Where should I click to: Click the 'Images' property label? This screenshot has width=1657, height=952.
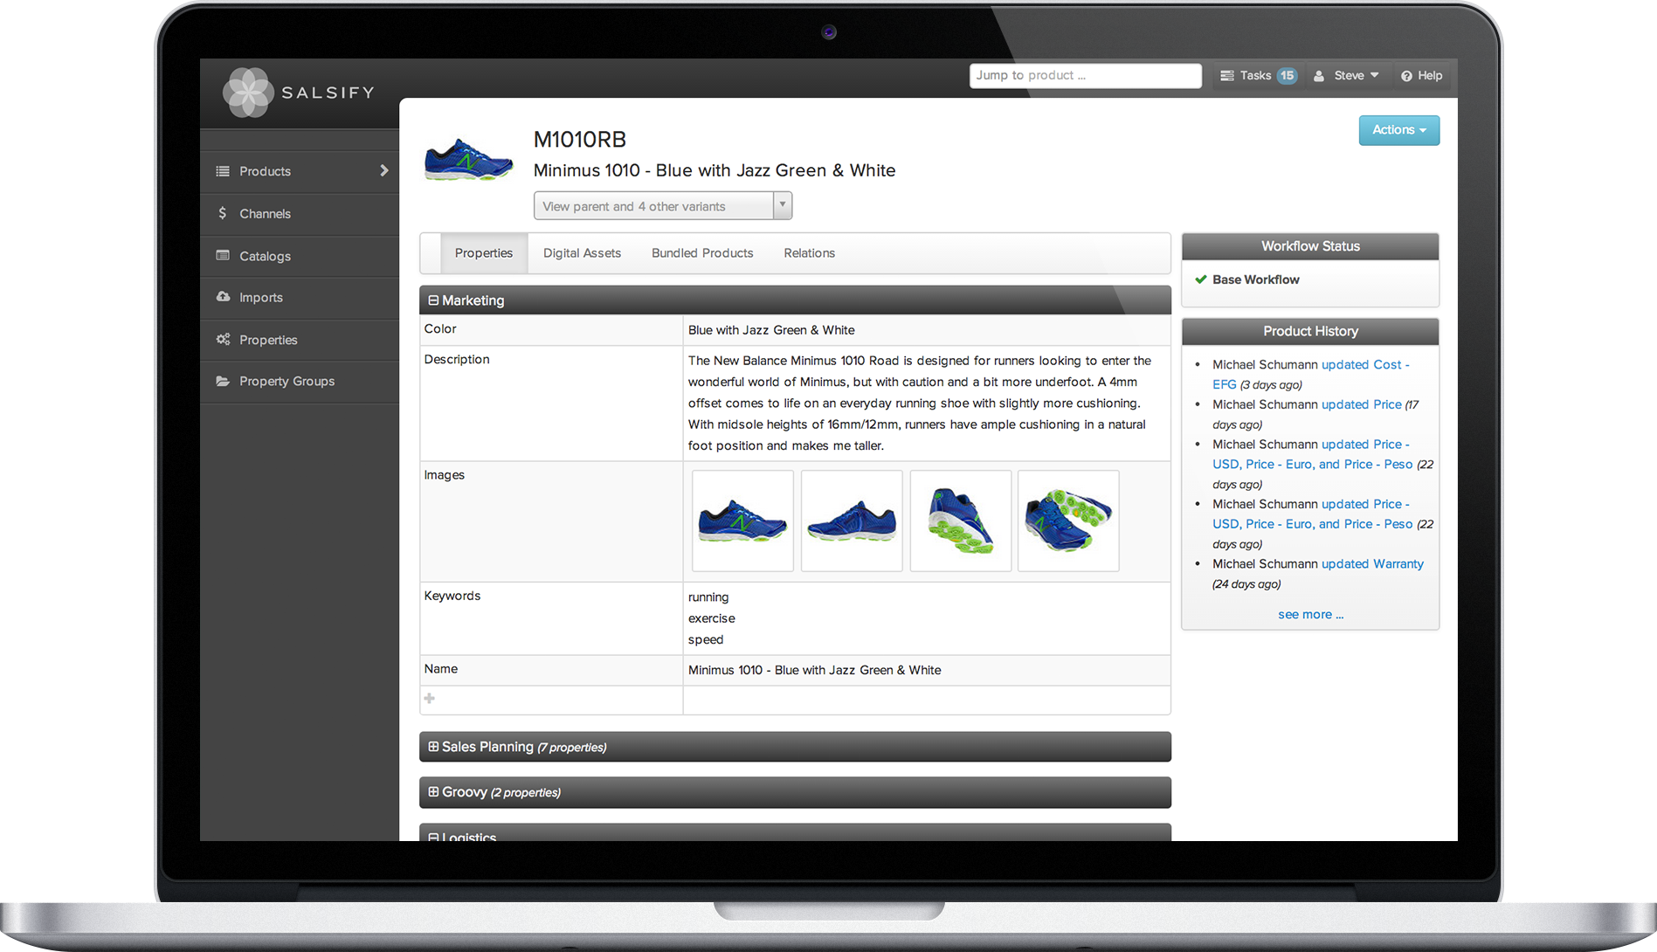(x=445, y=475)
